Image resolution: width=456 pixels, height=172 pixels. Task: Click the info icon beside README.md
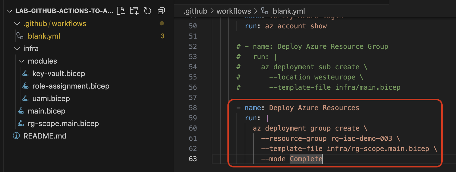[16, 136]
